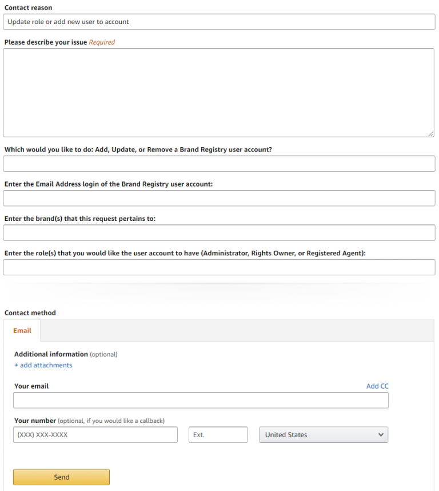
Task: Open the add attachments uploader
Action: pyautogui.click(x=46, y=365)
